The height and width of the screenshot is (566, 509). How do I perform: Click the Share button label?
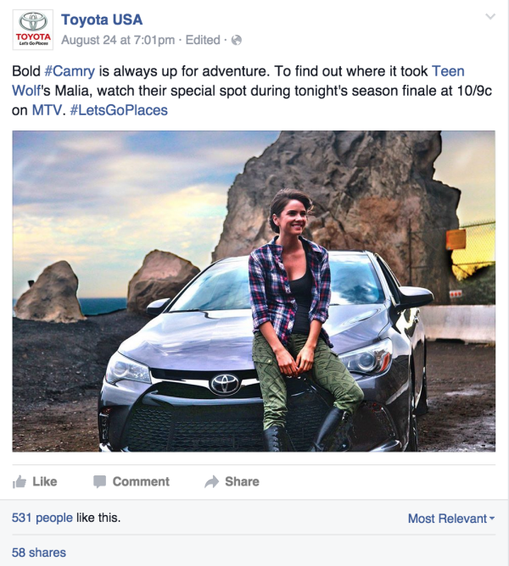pyautogui.click(x=243, y=481)
